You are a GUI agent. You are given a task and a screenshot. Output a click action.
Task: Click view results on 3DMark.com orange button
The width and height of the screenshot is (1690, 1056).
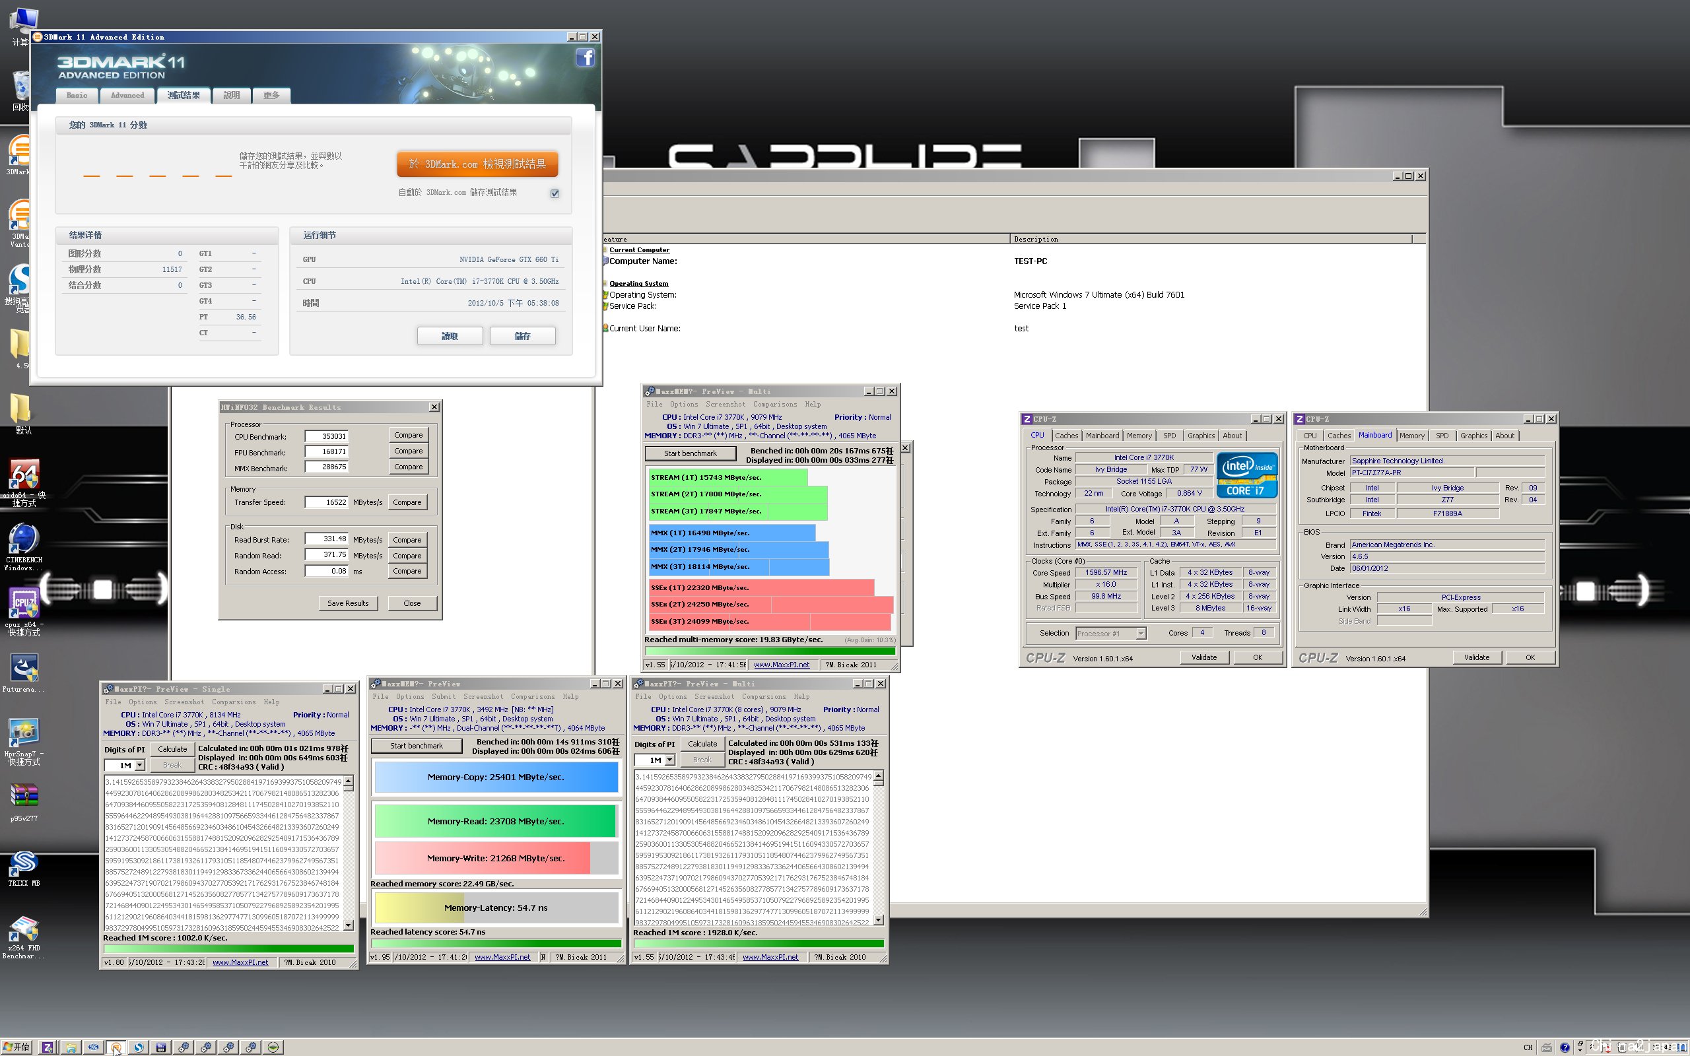(478, 164)
